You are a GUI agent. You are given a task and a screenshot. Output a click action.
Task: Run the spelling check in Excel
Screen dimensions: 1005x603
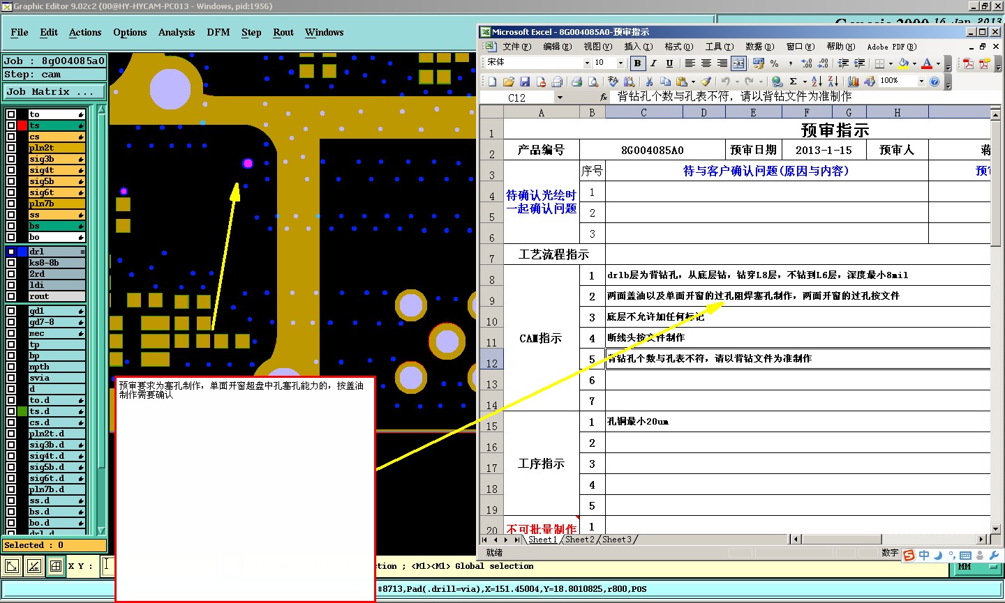coord(613,82)
